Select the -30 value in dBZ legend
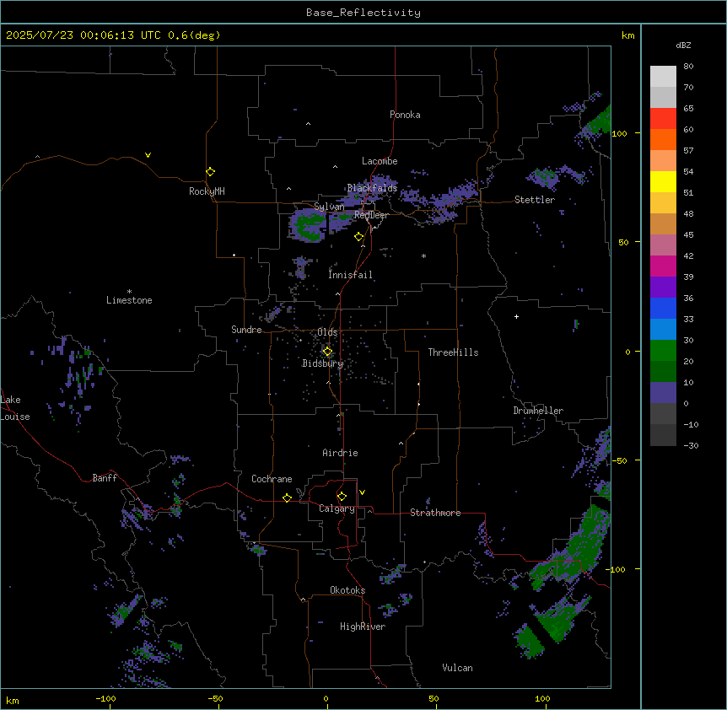 [x=691, y=446]
